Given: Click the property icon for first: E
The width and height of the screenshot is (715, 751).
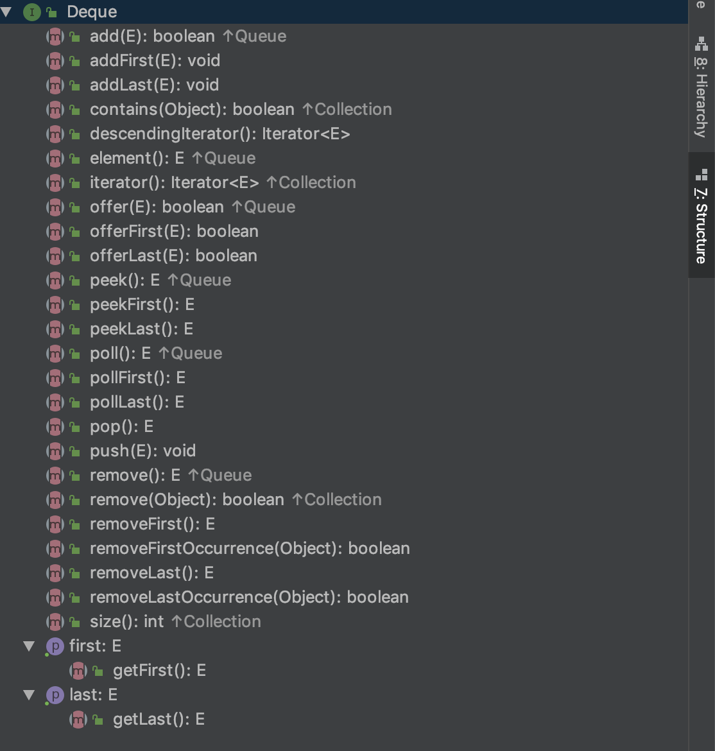Looking at the screenshot, I should tap(55, 646).
